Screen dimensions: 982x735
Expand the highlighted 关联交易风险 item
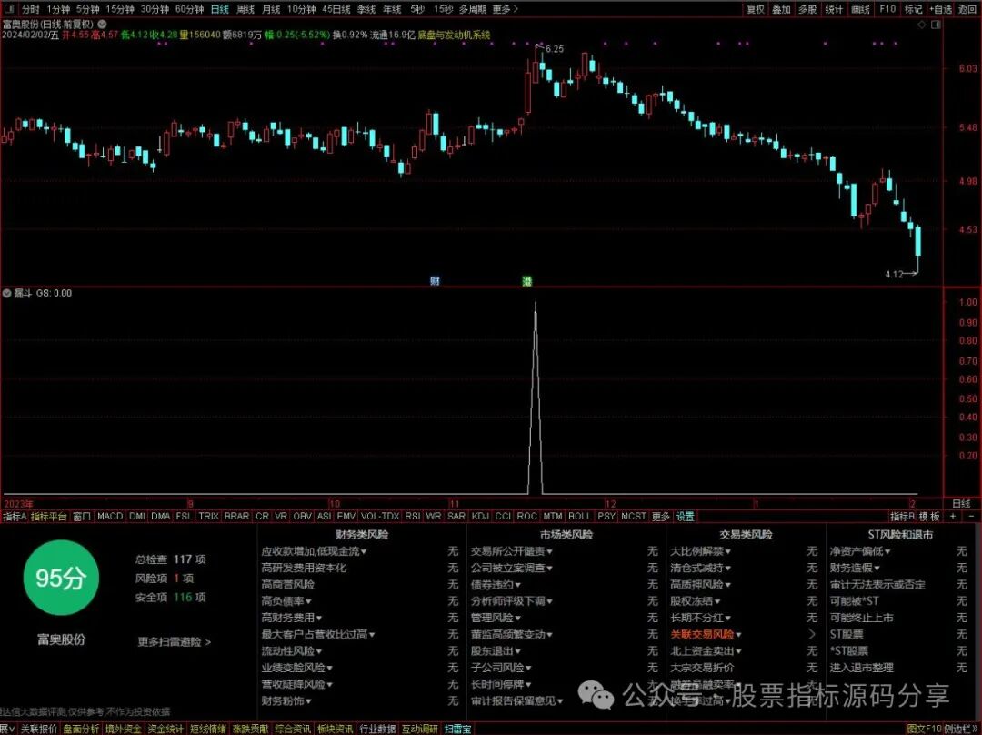[x=706, y=635]
